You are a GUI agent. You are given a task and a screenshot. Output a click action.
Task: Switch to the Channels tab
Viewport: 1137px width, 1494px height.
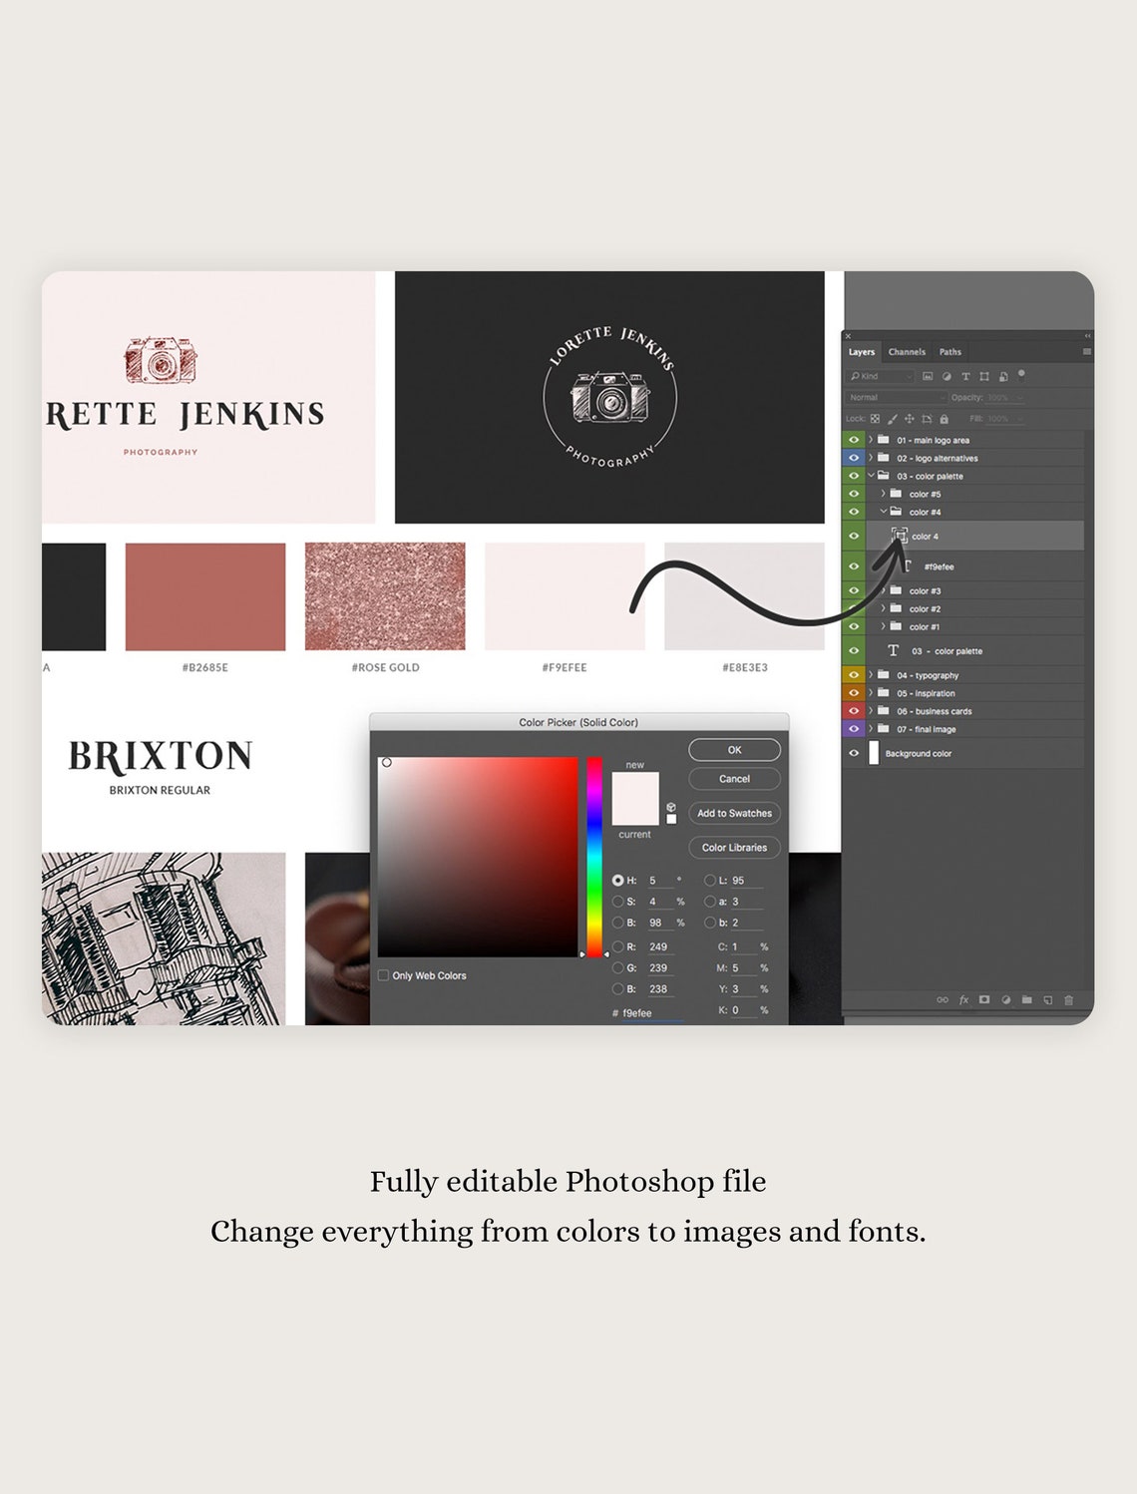[x=907, y=351]
